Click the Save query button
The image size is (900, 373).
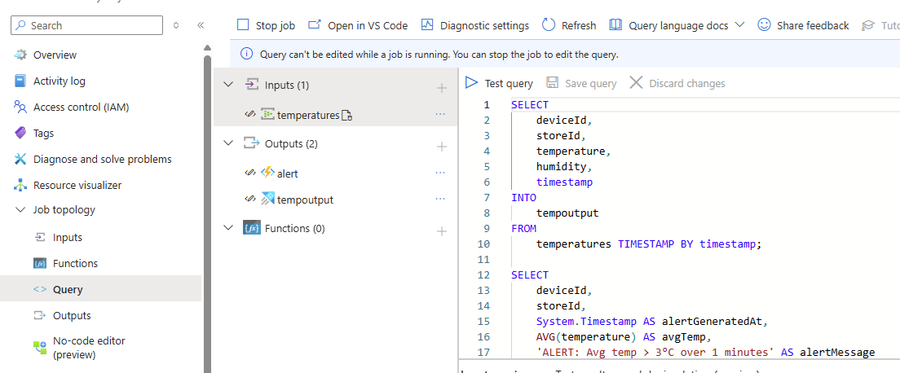pyautogui.click(x=581, y=83)
